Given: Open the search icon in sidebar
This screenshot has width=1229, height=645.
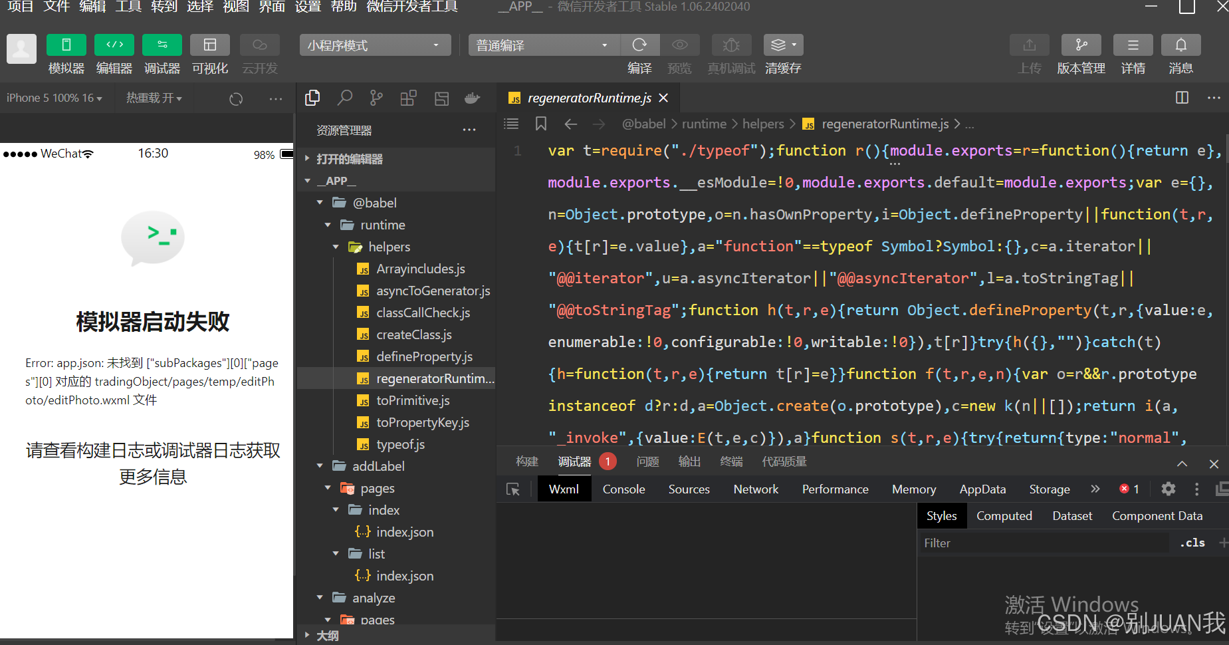Looking at the screenshot, I should 344,98.
